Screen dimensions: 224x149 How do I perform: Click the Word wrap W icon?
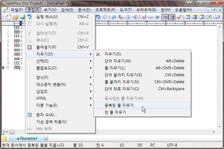click(158, 17)
